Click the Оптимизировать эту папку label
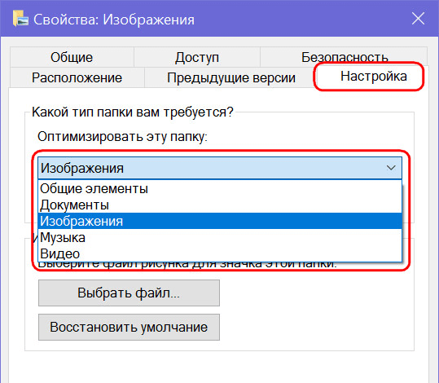 tap(122, 137)
